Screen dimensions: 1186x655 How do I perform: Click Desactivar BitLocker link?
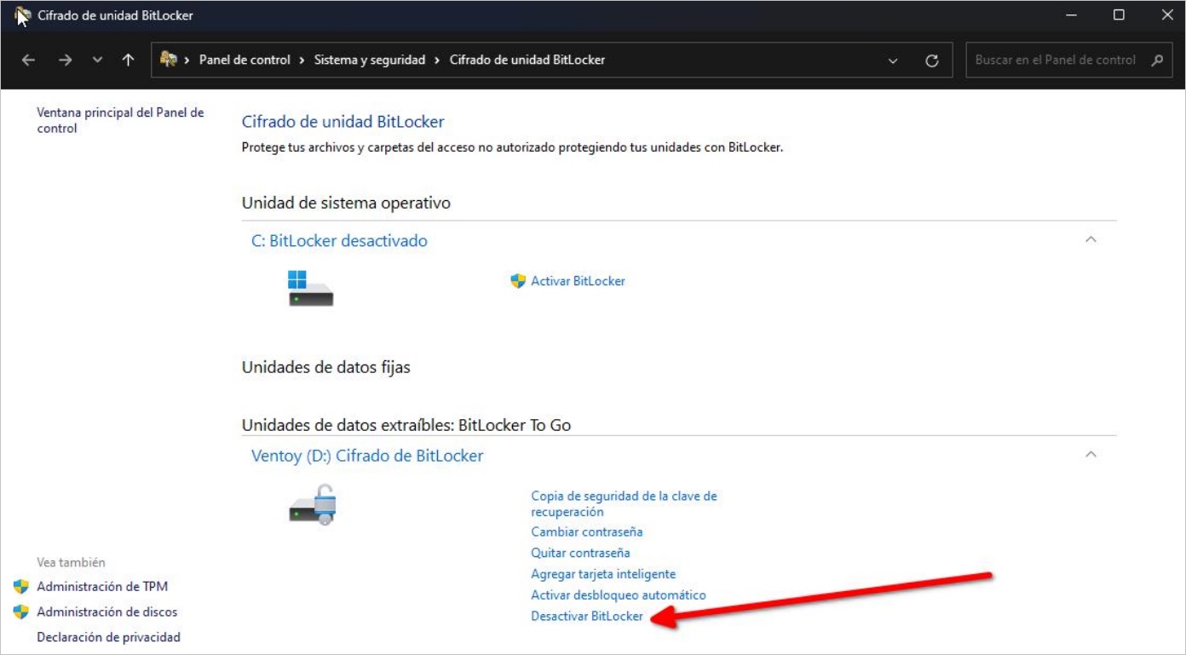coord(587,617)
